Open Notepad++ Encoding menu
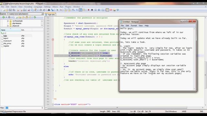 click(x=28, y=7)
